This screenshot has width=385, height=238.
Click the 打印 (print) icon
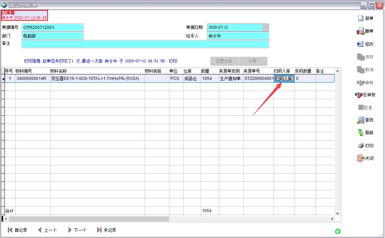[x=361, y=146]
